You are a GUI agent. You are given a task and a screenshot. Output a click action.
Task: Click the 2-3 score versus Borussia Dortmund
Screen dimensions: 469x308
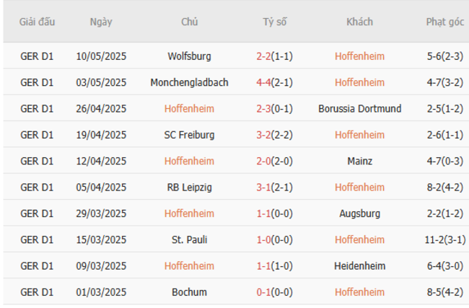(x=263, y=109)
